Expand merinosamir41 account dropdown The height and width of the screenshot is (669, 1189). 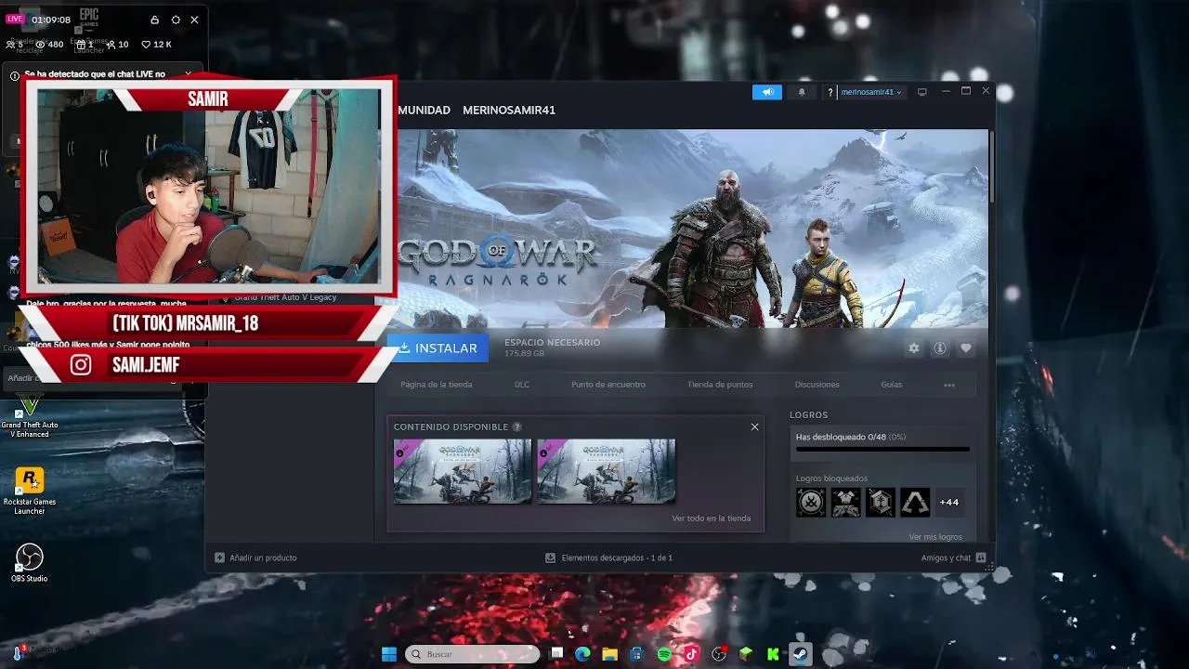871,92
